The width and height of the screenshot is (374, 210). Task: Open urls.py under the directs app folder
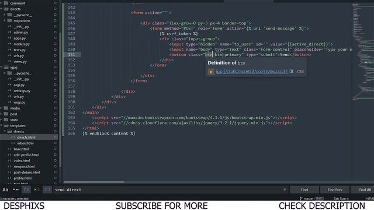tap(19, 55)
